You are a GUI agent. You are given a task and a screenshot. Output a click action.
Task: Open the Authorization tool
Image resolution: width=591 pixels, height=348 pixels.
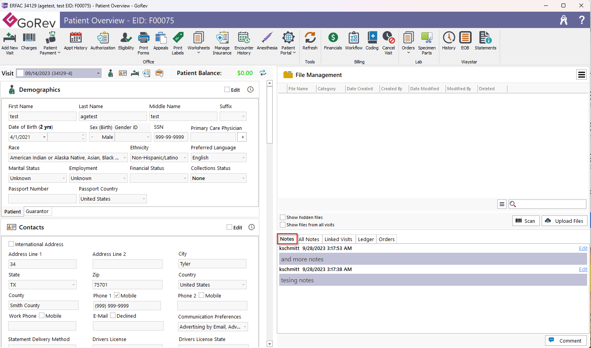[103, 41]
